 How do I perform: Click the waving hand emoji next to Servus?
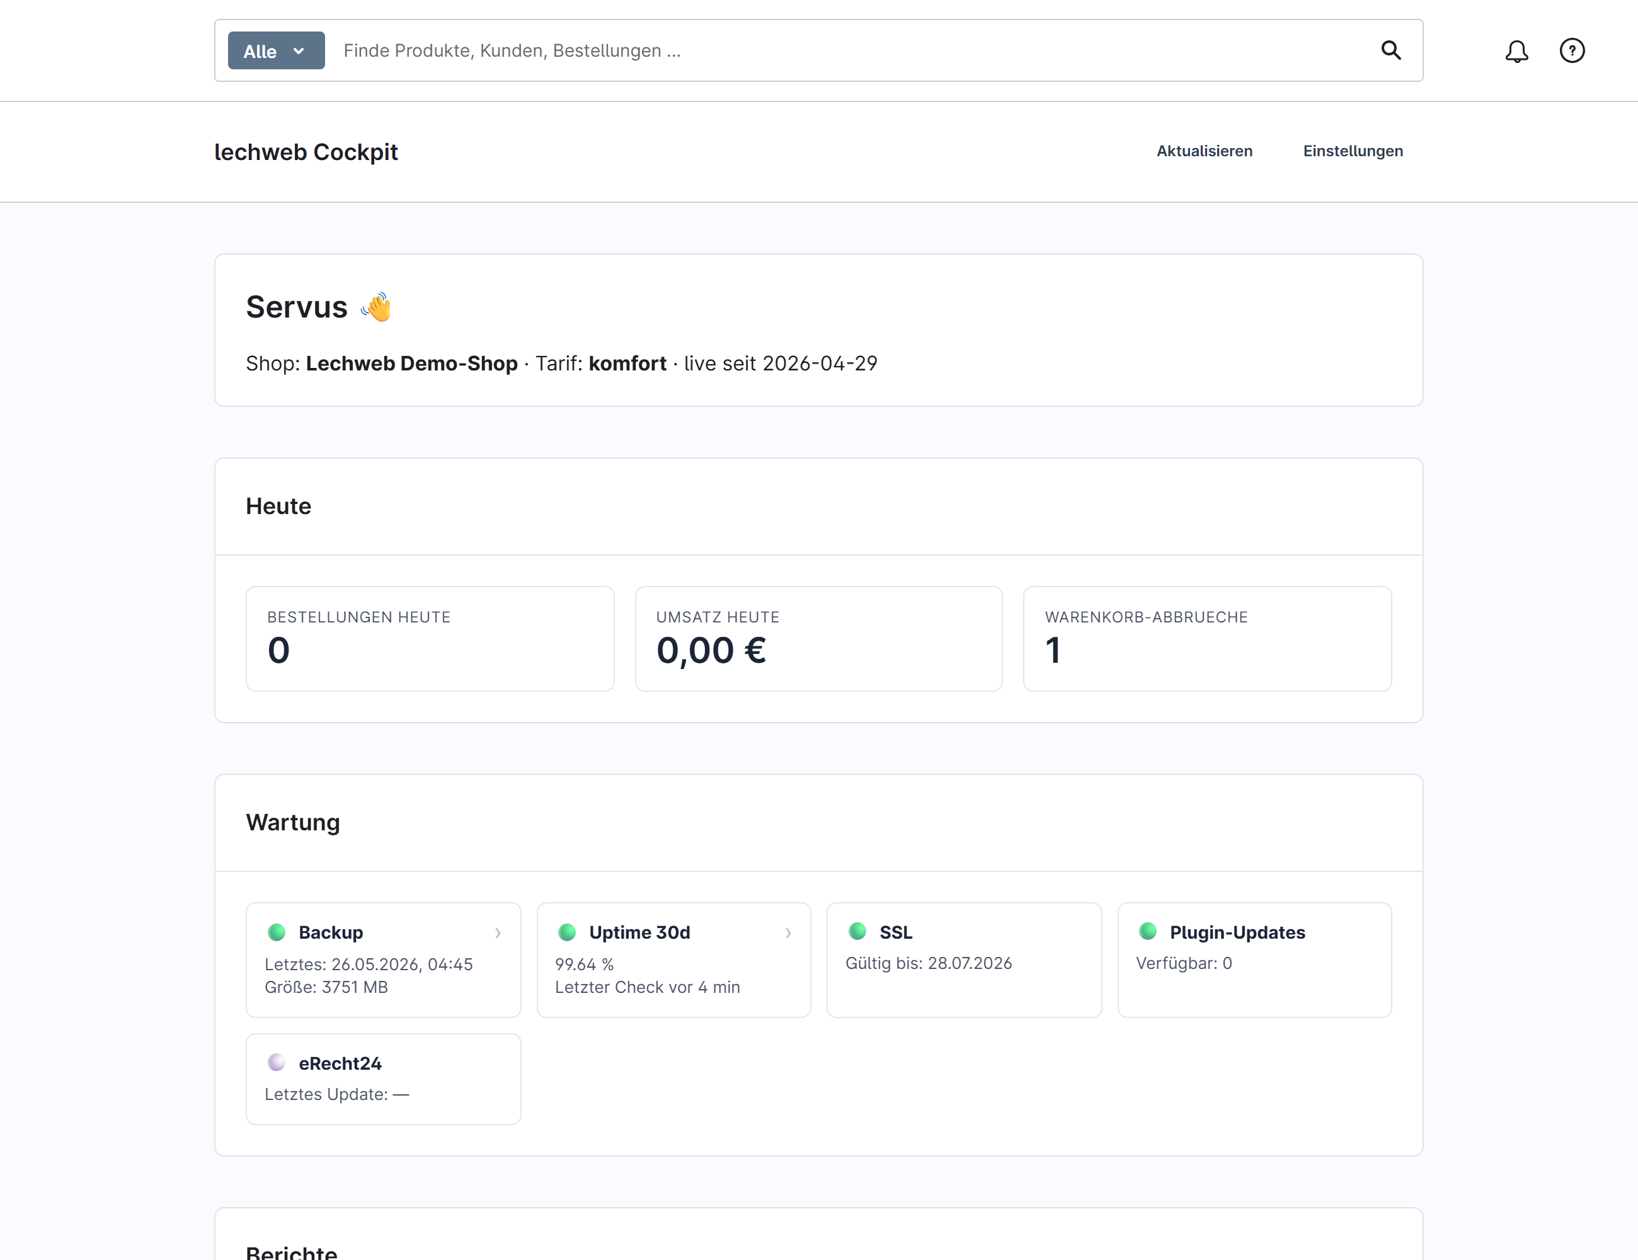tap(375, 307)
